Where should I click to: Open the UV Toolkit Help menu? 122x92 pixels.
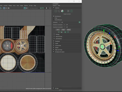click(x=59, y=6)
